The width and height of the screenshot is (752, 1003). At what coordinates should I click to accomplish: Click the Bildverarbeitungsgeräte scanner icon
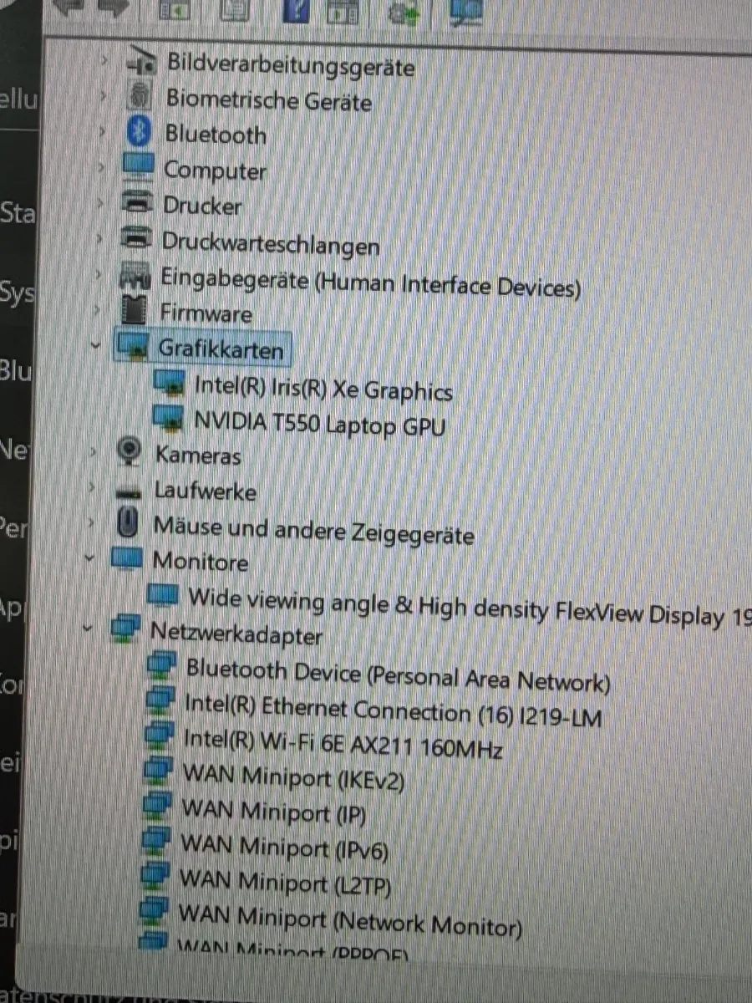point(140,63)
